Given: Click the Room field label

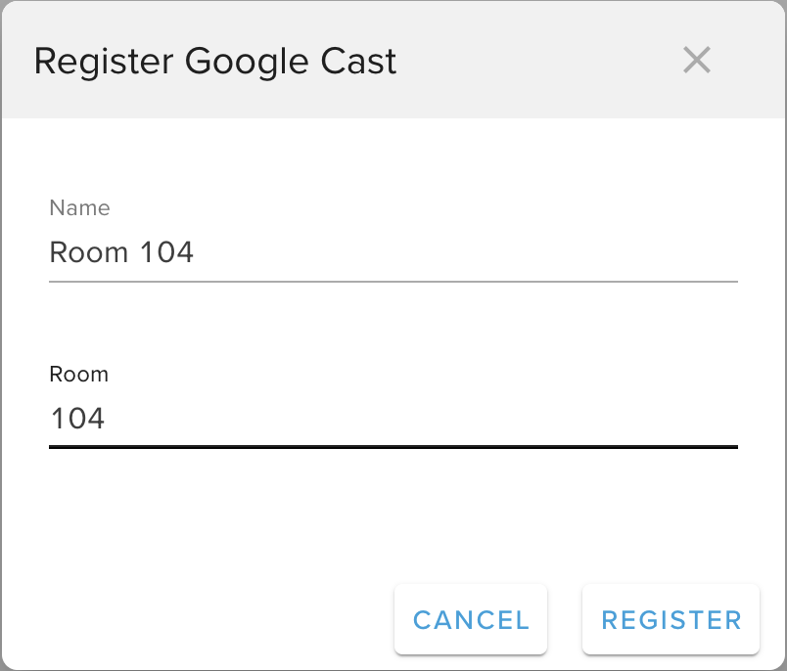Looking at the screenshot, I should point(78,374).
